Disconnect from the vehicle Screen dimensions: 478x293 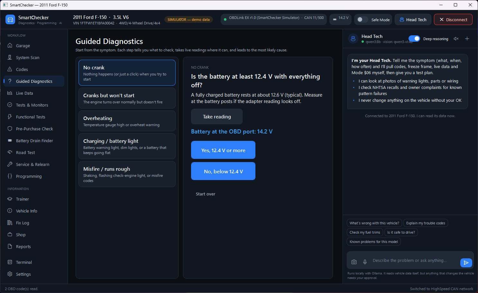pyautogui.click(x=453, y=20)
